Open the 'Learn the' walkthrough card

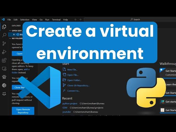pos(170,84)
